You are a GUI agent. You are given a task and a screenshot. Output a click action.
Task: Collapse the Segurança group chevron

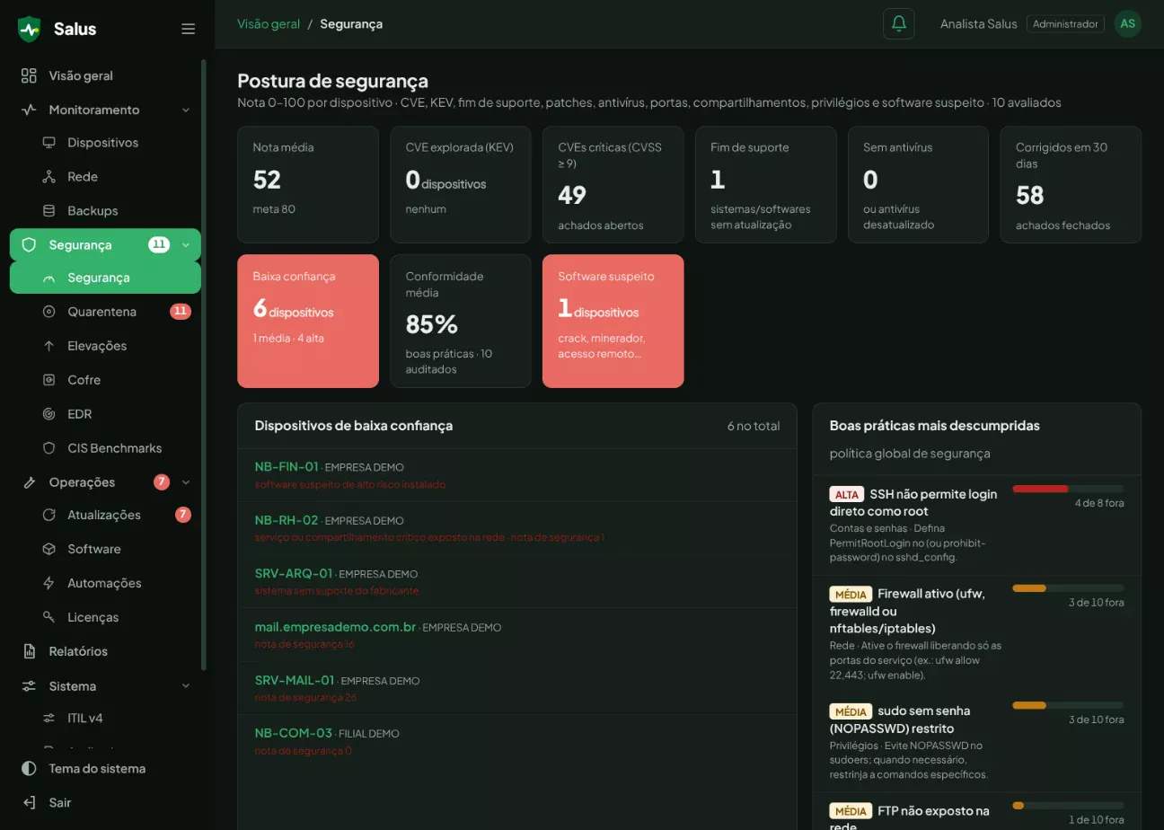point(186,244)
